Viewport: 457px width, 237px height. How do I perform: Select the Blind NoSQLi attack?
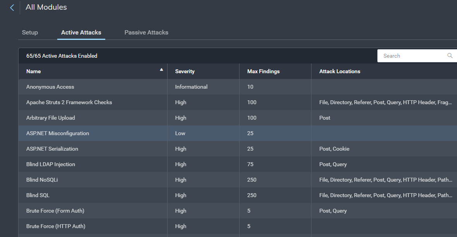[42, 180]
